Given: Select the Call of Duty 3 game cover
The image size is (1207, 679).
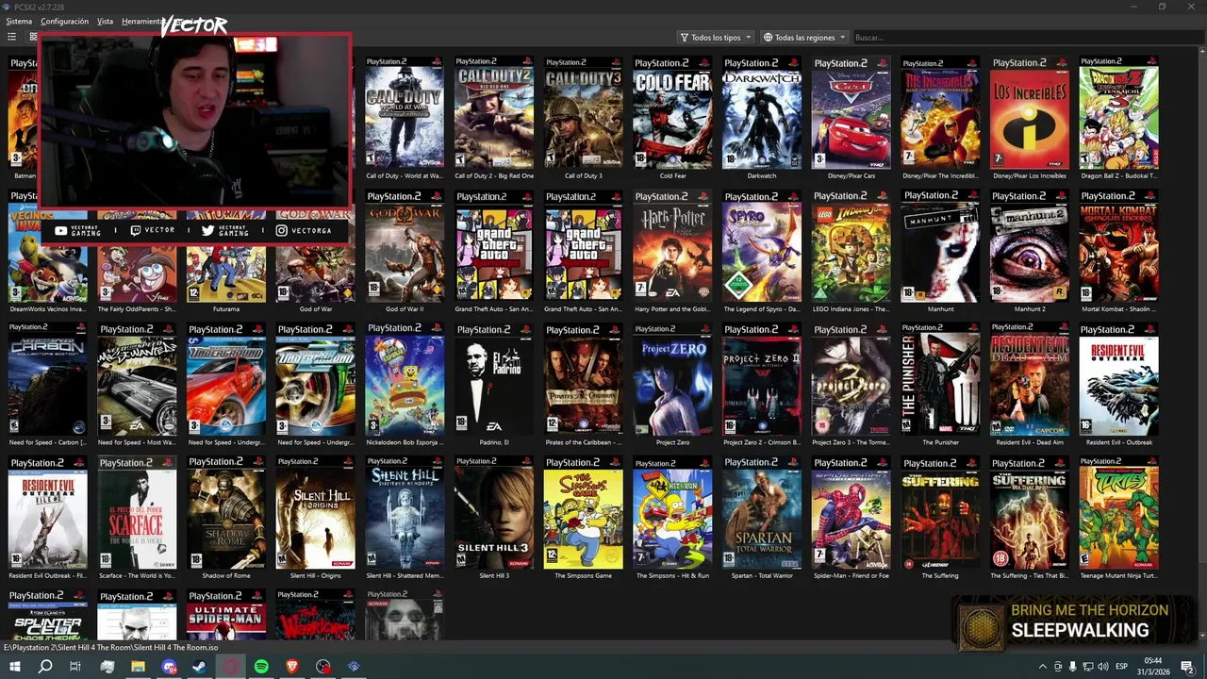Looking at the screenshot, I should tap(583, 112).
